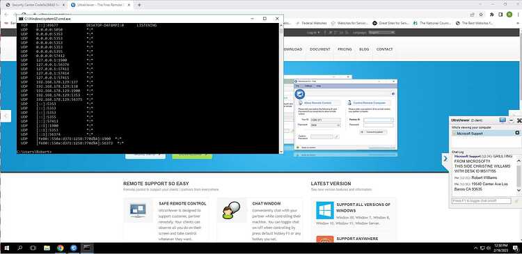522x254 pixels.
Task: Click Robert Williams chat message
Action: coord(484,177)
